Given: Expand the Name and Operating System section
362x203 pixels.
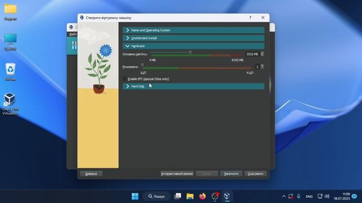Looking at the screenshot, I should 193,30.
